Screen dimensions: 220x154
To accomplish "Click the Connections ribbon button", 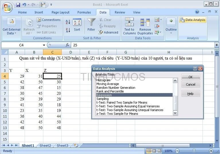I will [48, 20].
